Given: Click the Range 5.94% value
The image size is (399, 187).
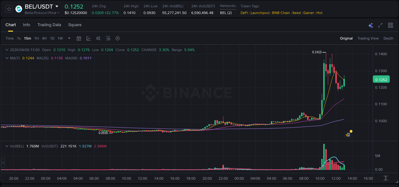Looking at the screenshot, I should (x=189, y=50).
